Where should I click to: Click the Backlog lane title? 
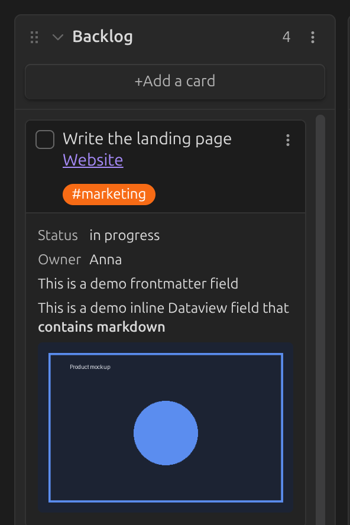click(102, 37)
